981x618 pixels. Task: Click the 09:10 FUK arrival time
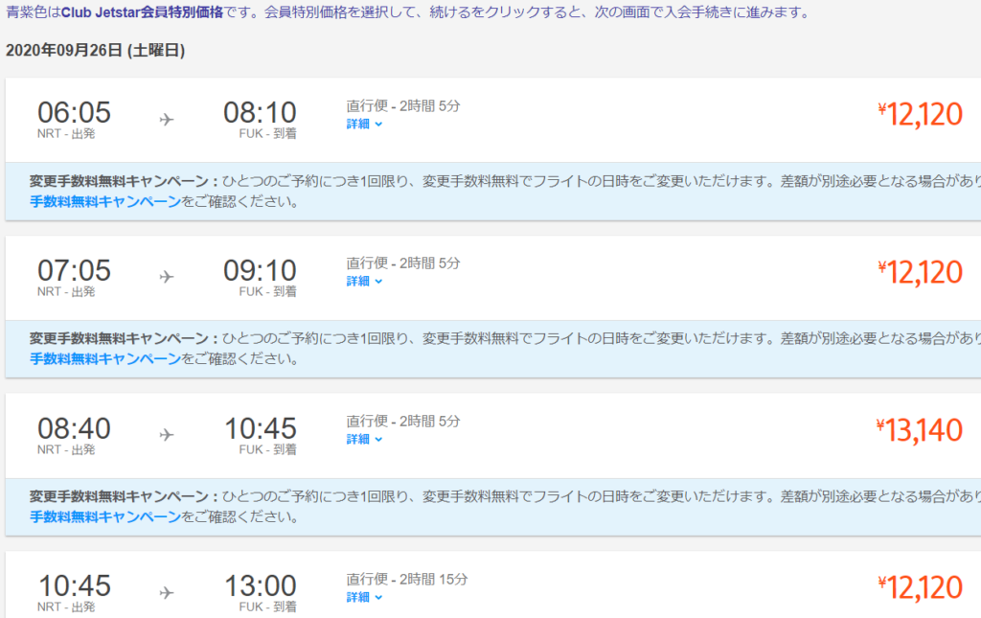260,270
